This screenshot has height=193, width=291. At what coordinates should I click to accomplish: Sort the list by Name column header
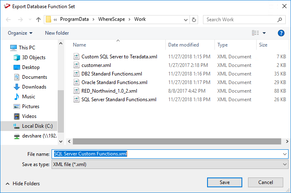coord(79,45)
